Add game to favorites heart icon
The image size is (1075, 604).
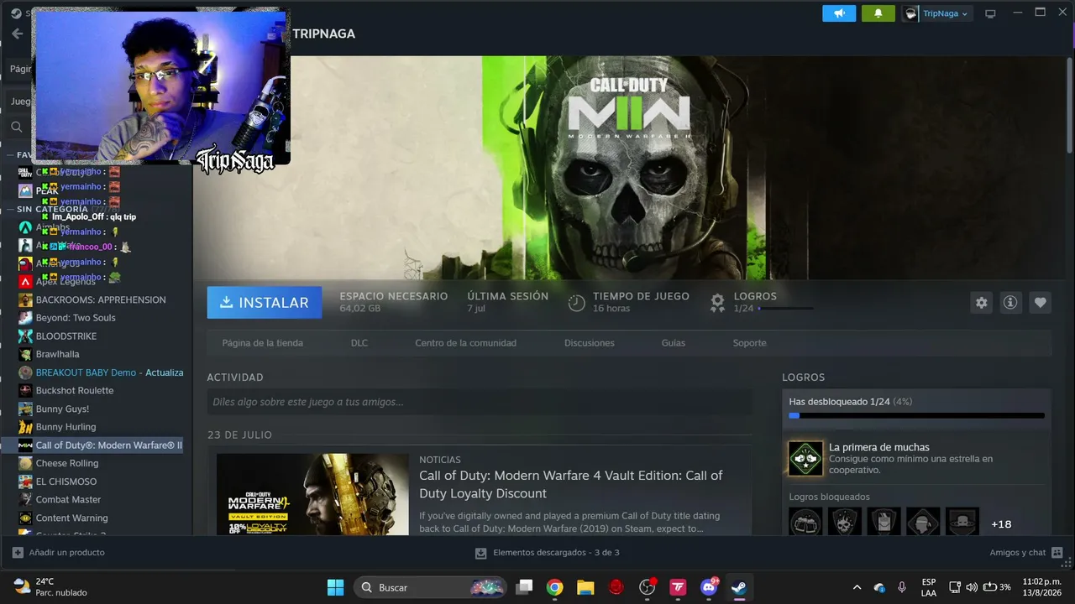tap(1041, 303)
